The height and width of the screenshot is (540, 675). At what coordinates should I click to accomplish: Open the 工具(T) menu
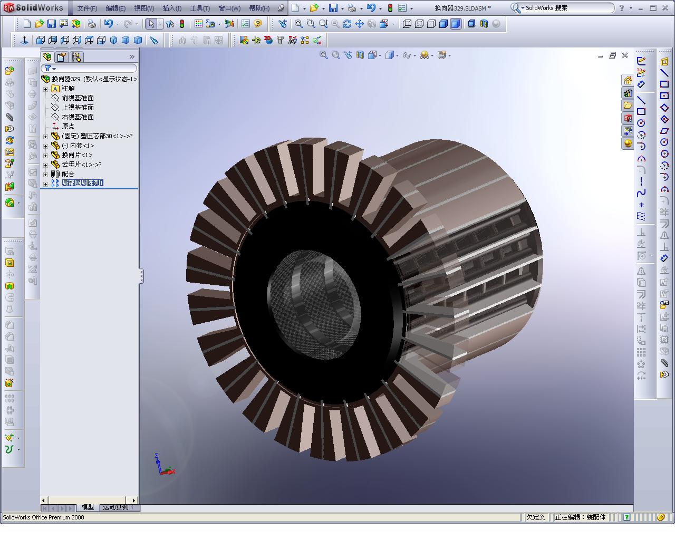[x=200, y=8]
